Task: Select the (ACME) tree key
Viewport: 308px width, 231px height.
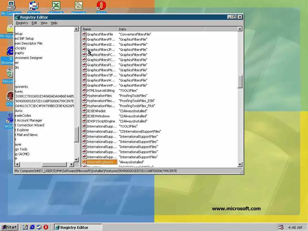Action: point(22,154)
